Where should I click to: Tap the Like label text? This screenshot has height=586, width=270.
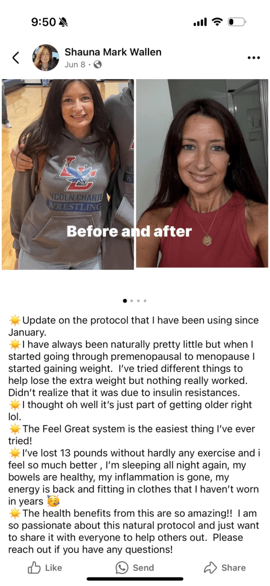click(x=53, y=568)
